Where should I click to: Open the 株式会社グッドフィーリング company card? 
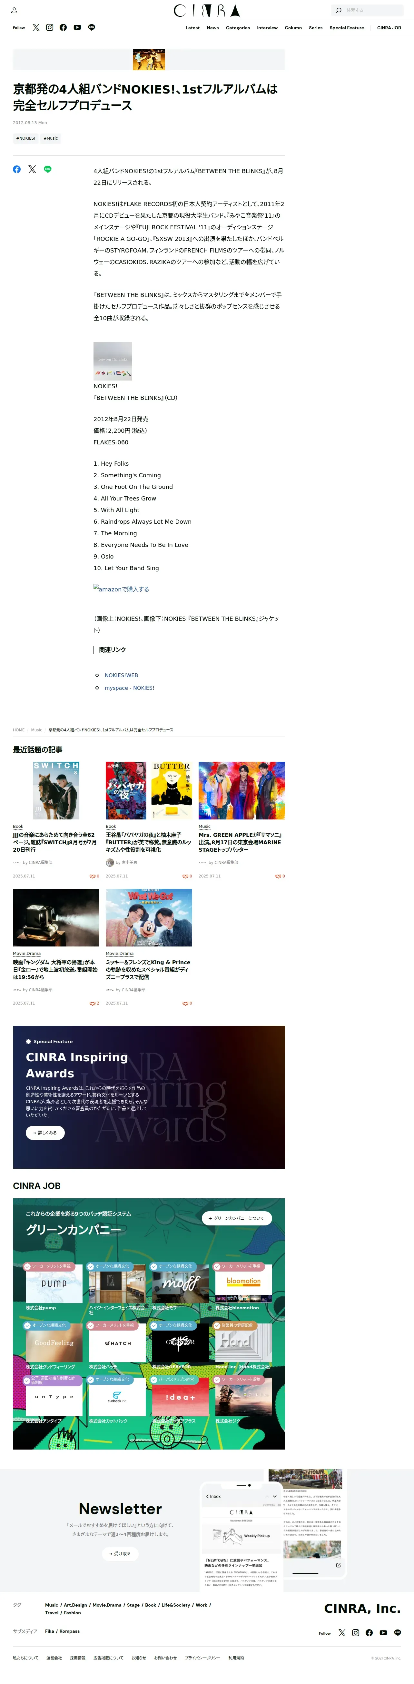point(54,1346)
